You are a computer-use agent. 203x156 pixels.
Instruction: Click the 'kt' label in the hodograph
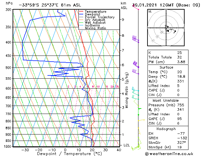pos(150,12)
